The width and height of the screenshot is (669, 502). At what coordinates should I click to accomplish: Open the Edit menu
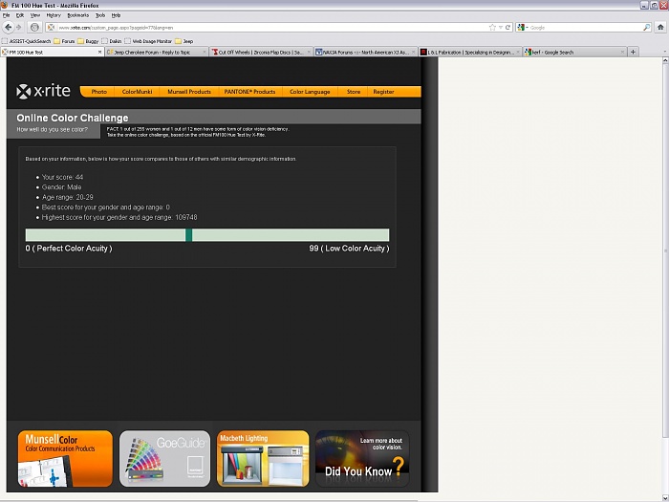click(20, 15)
